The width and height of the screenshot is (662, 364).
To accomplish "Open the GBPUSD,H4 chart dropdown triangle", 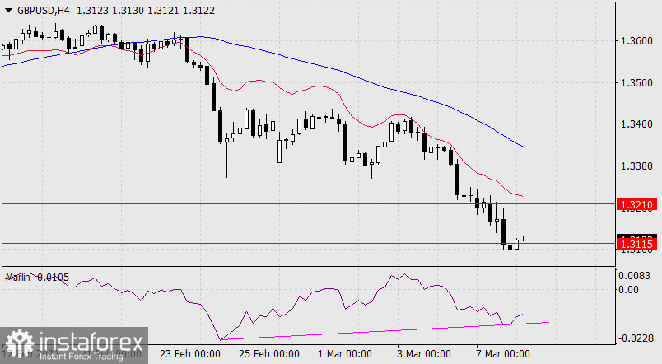I will [9, 11].
